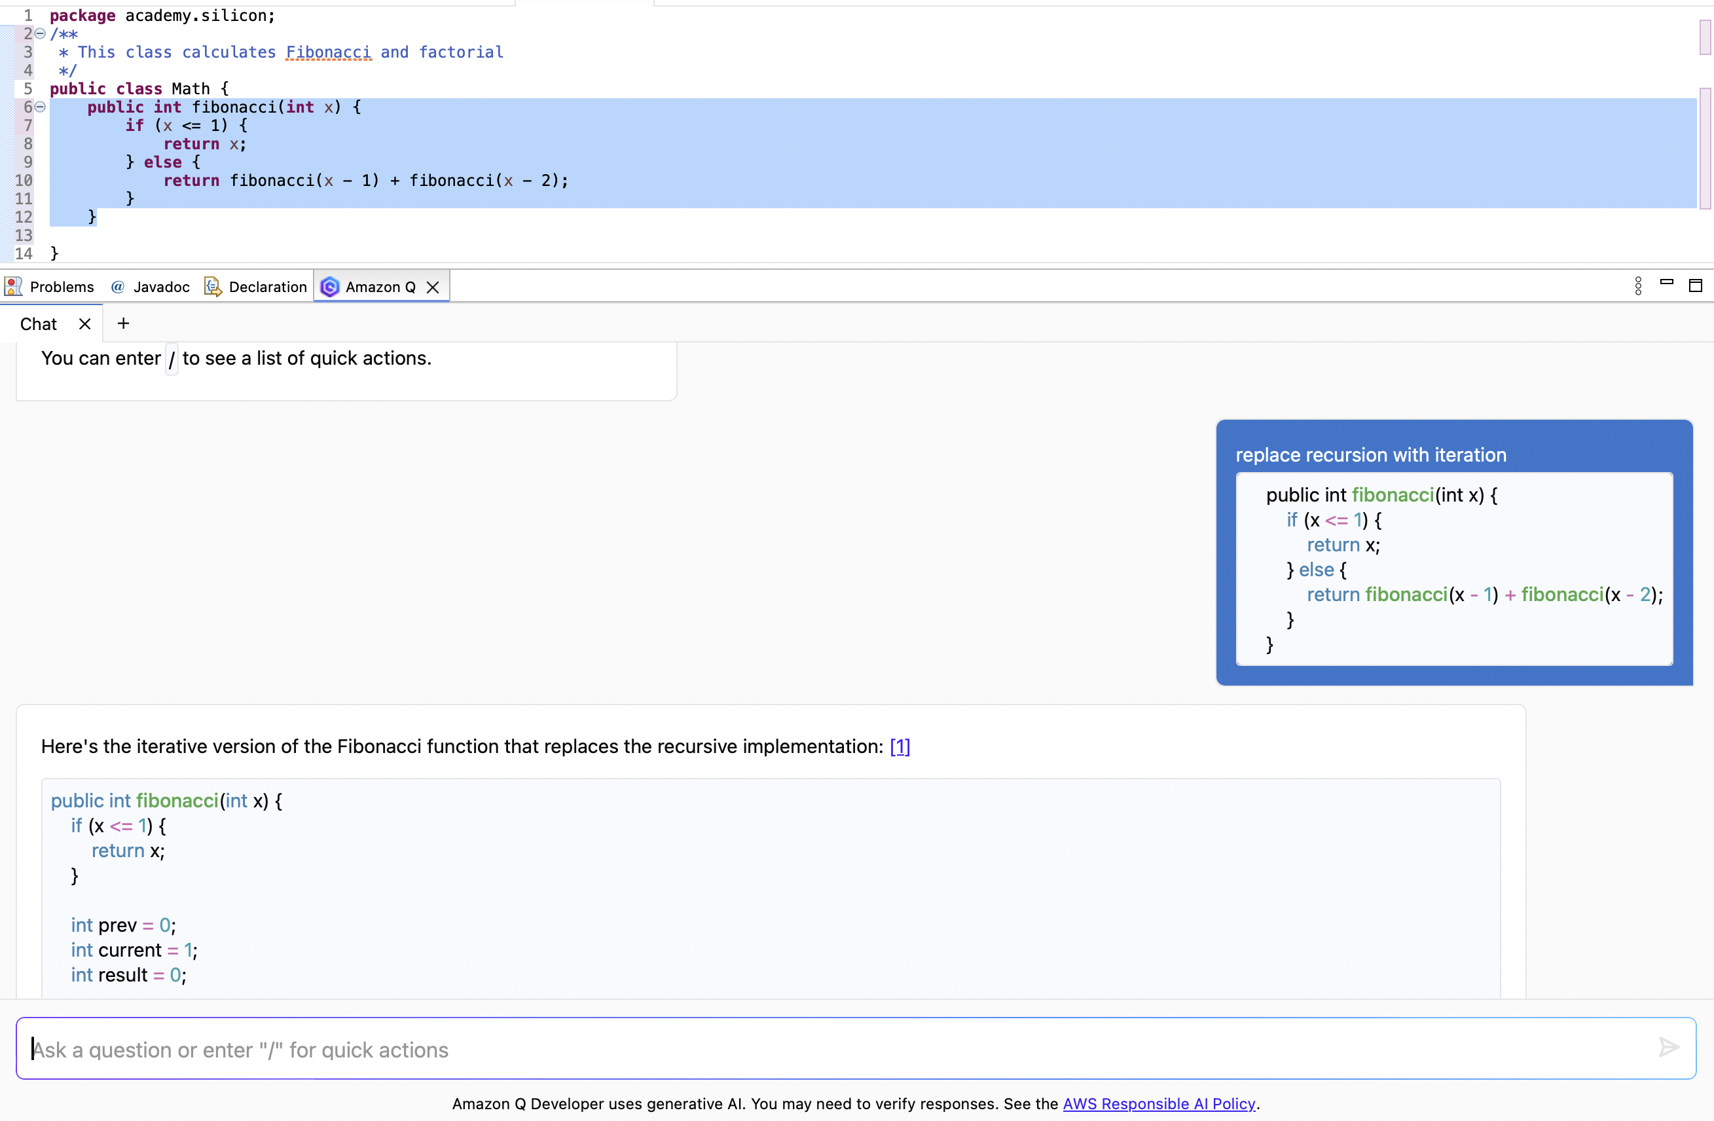The height and width of the screenshot is (1121, 1714).
Task: Send the chat message with paper plane icon
Action: click(x=1669, y=1048)
